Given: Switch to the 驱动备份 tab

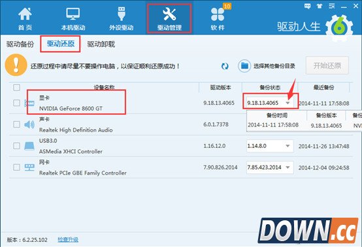Looking at the screenshot, I should [20, 44].
